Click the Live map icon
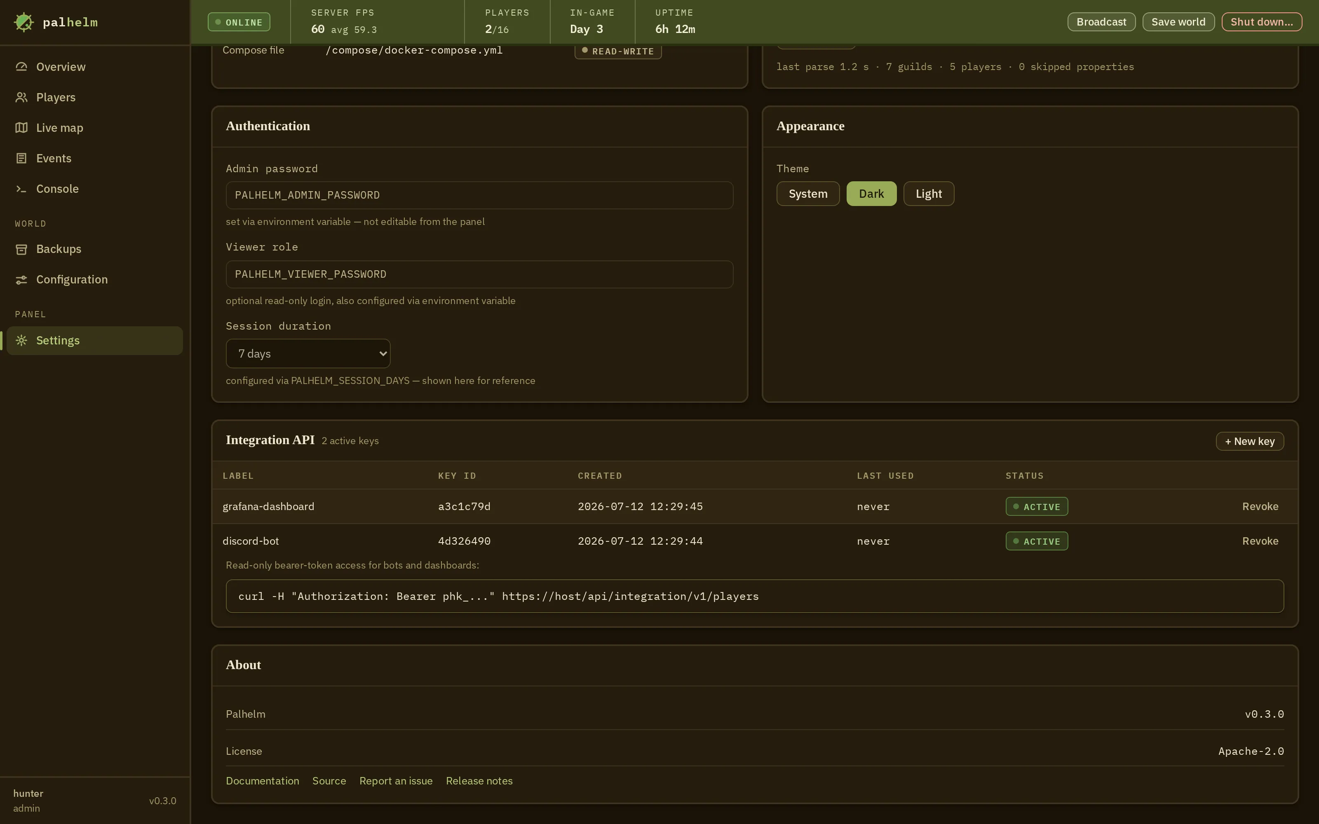Viewport: 1319px width, 824px height. tap(21, 128)
